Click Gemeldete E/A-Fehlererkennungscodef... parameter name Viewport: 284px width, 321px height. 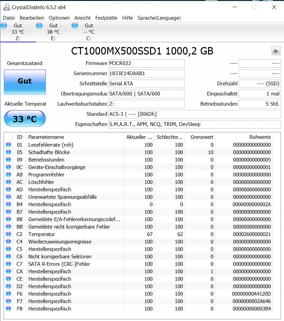[x=74, y=219]
